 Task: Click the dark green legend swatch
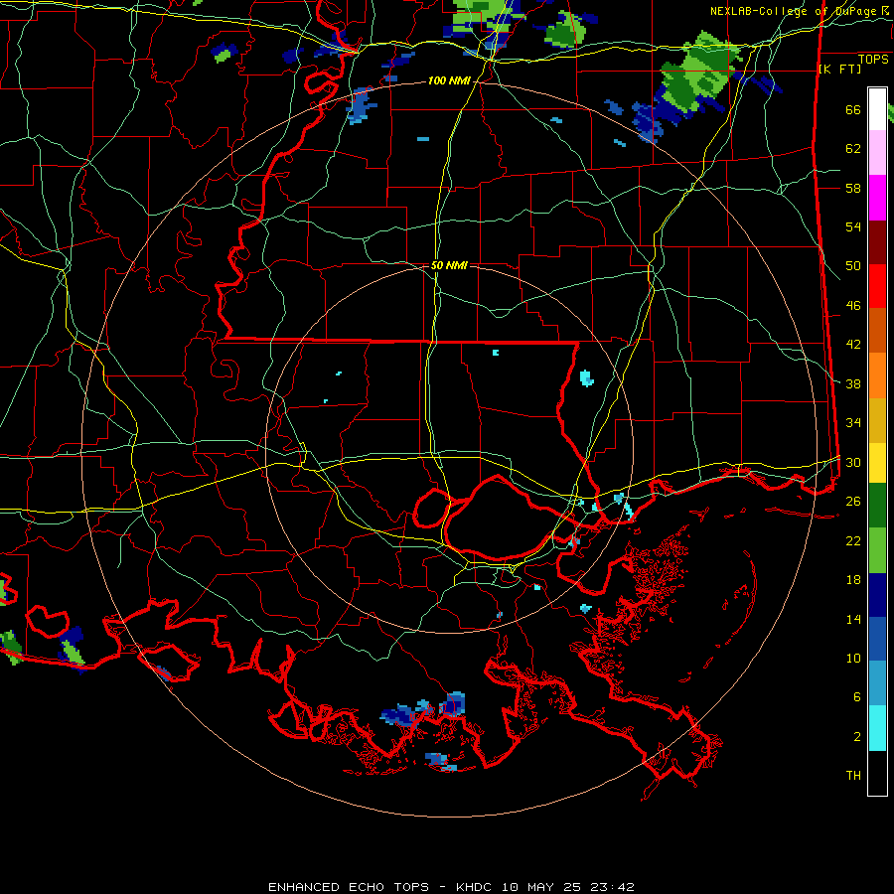[x=877, y=506]
